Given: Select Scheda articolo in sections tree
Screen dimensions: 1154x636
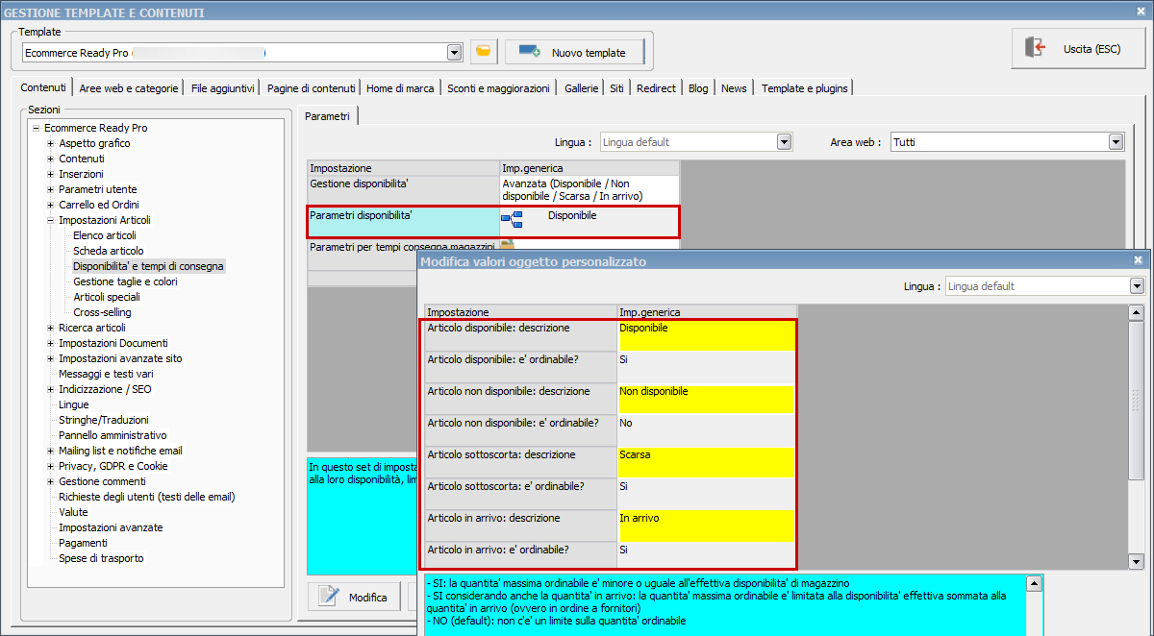Looking at the screenshot, I should click(108, 251).
